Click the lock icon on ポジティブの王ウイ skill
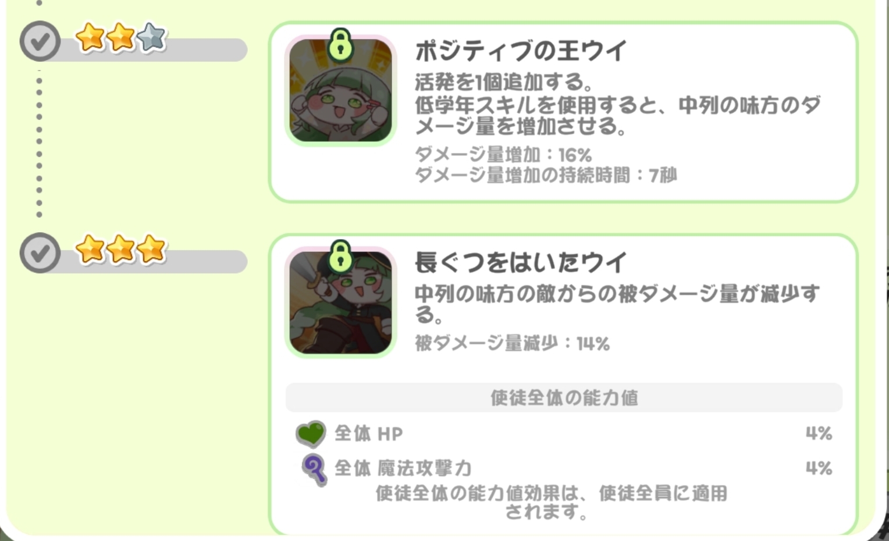 click(x=340, y=45)
